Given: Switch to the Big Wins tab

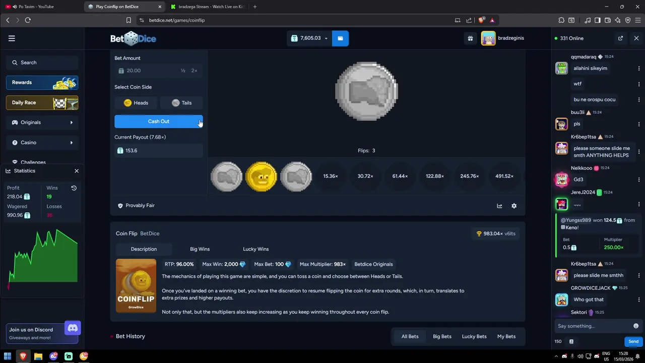Looking at the screenshot, I should pyautogui.click(x=200, y=249).
